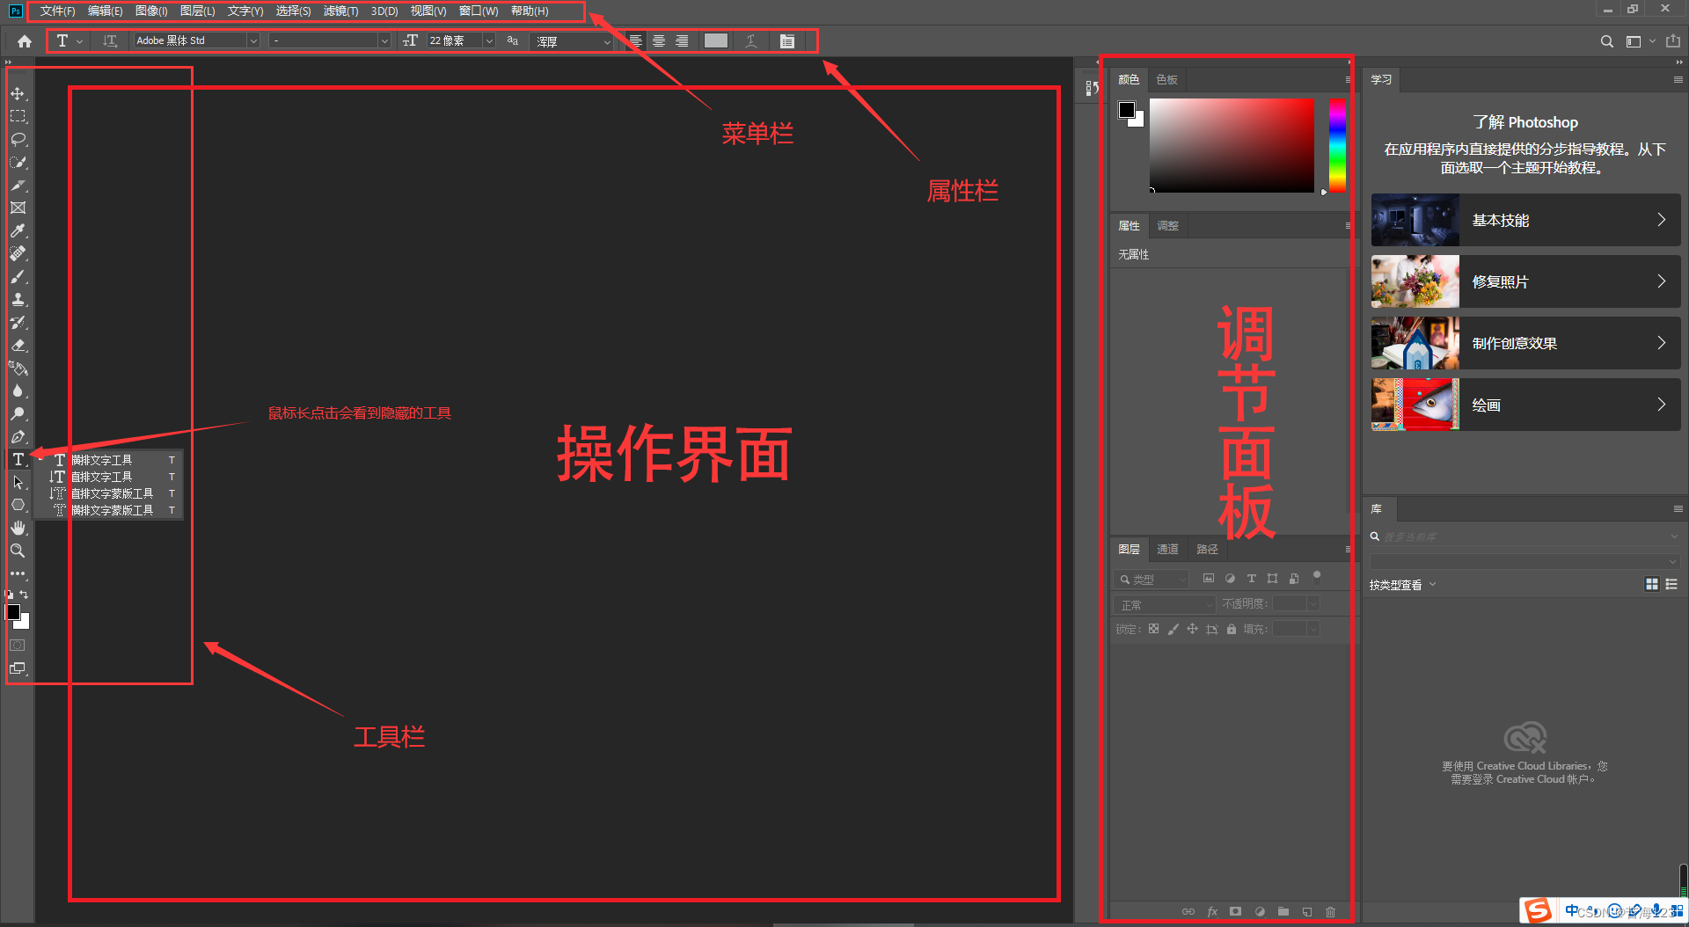Select the Eraser tool

(18, 345)
